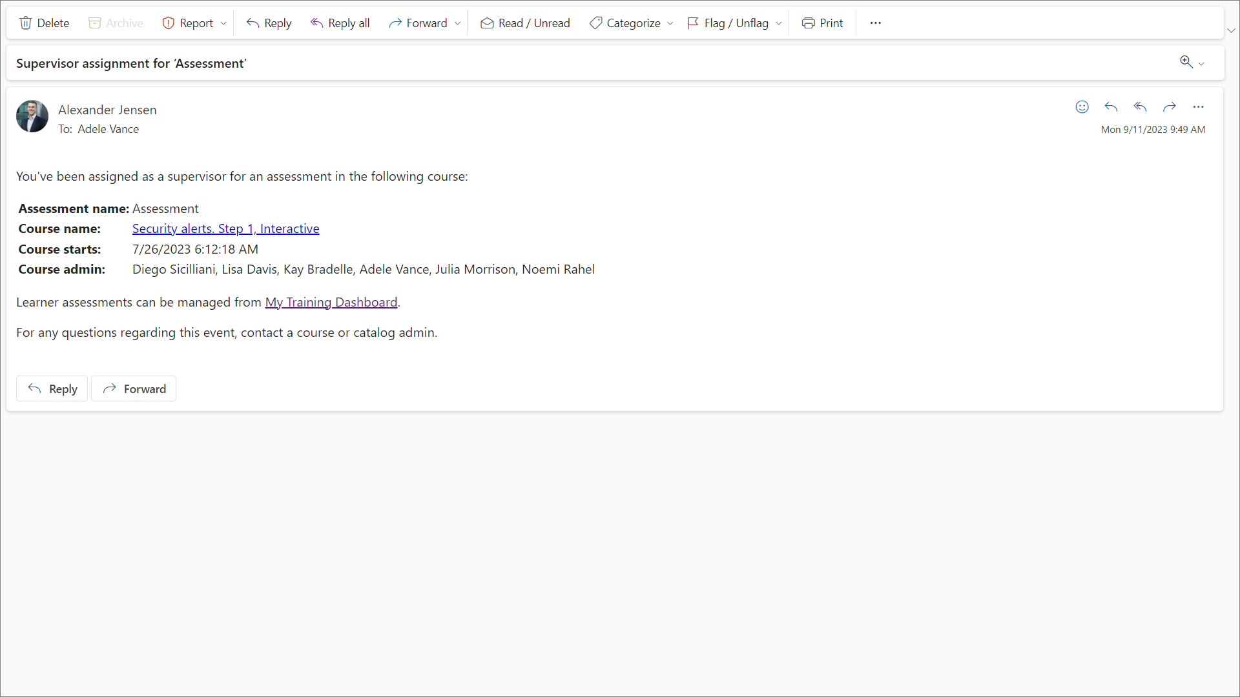Expand the Categorize dropdown arrow
Screen dimensions: 1240x697
pos(670,23)
